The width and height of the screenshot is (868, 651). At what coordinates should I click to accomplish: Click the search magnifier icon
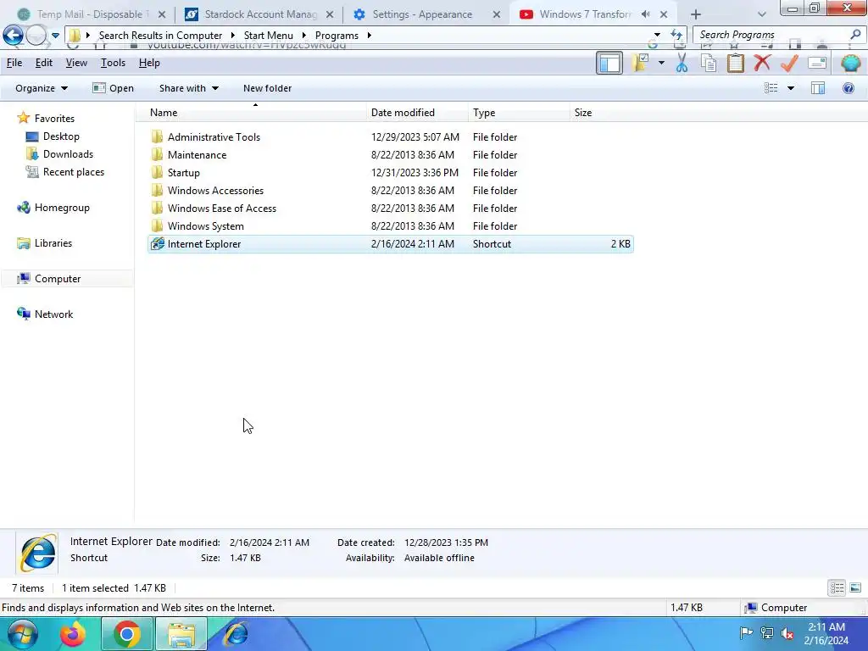click(855, 34)
